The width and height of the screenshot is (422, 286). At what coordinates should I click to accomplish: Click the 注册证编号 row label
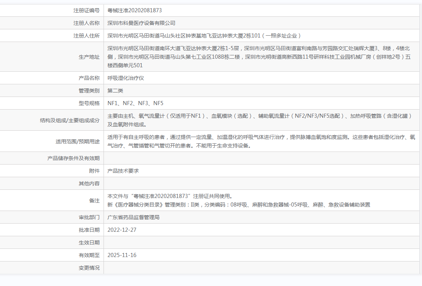(86, 10)
